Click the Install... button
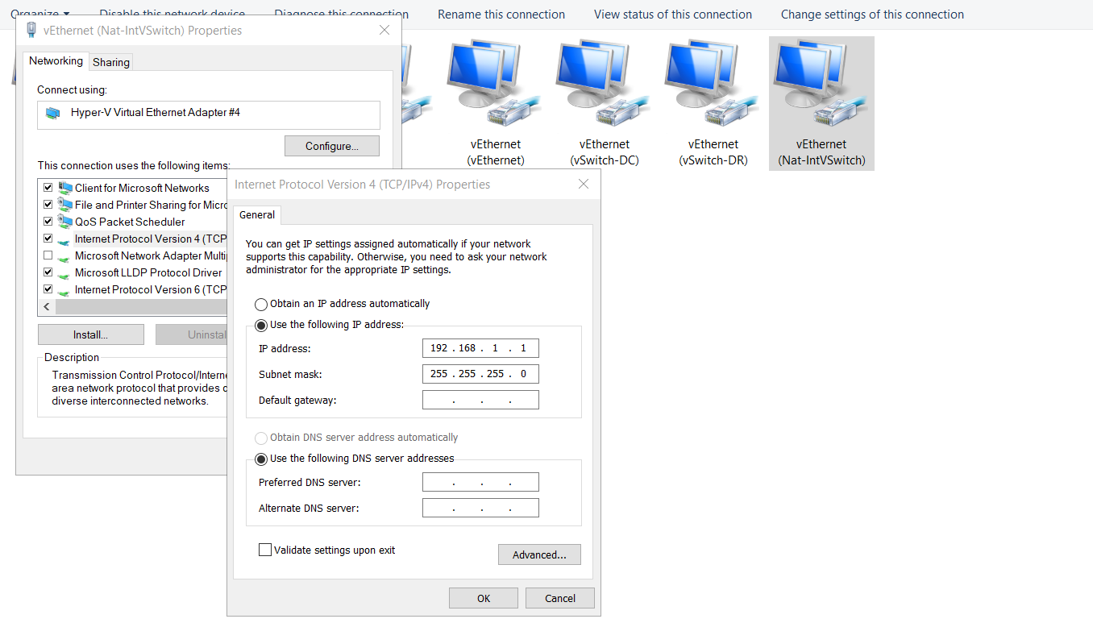This screenshot has height=623, width=1093. point(91,334)
